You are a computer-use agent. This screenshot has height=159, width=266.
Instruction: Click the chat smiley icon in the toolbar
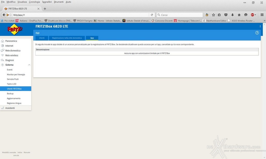(x=246, y=15)
